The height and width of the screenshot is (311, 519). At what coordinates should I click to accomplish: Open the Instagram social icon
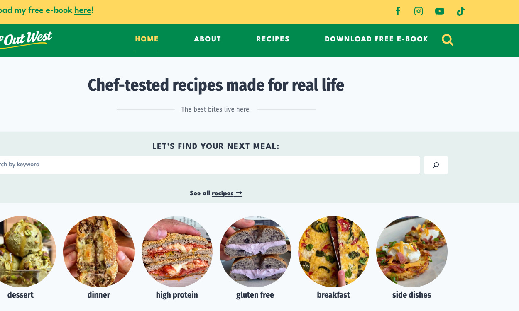click(419, 11)
